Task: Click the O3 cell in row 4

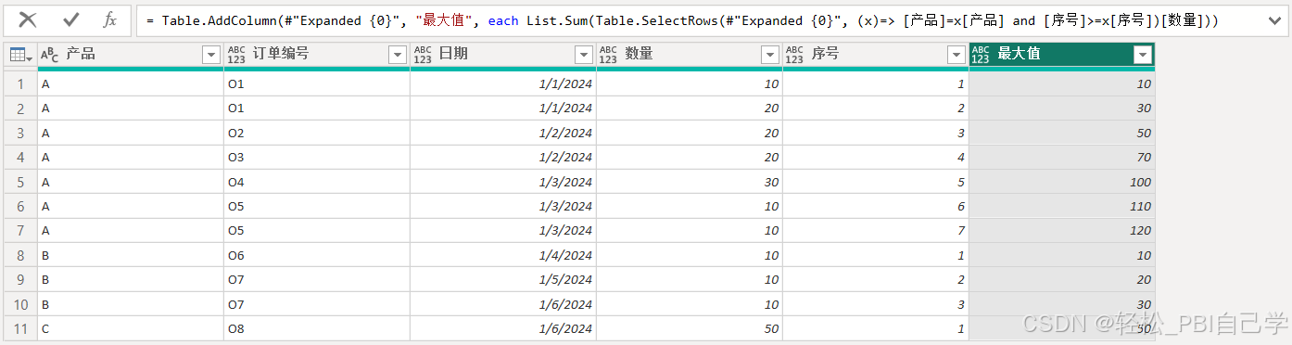Action: [x=317, y=157]
